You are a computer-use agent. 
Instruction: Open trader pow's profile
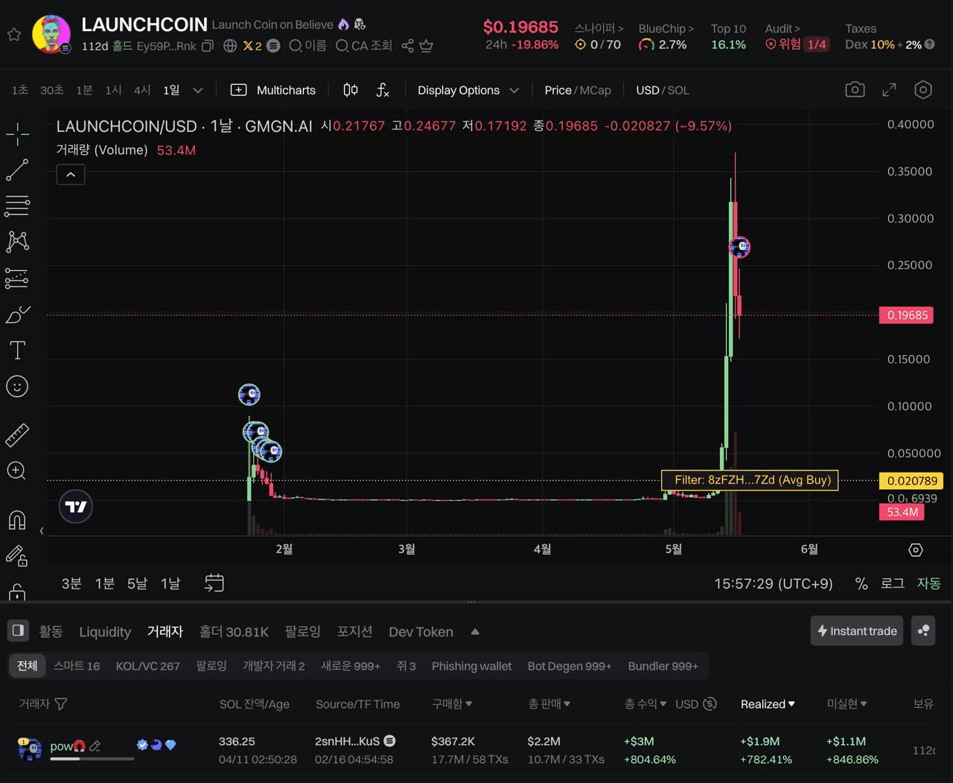coord(61,746)
